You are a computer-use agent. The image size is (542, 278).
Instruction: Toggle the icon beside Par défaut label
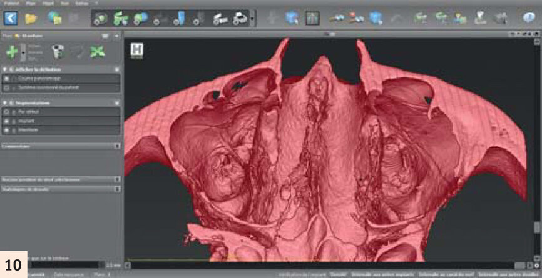(14, 112)
